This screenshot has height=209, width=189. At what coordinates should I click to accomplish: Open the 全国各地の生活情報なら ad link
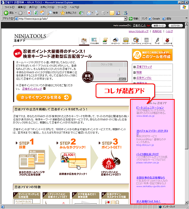coord(150,178)
